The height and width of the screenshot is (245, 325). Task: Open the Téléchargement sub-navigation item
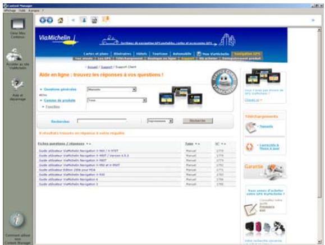129,58
